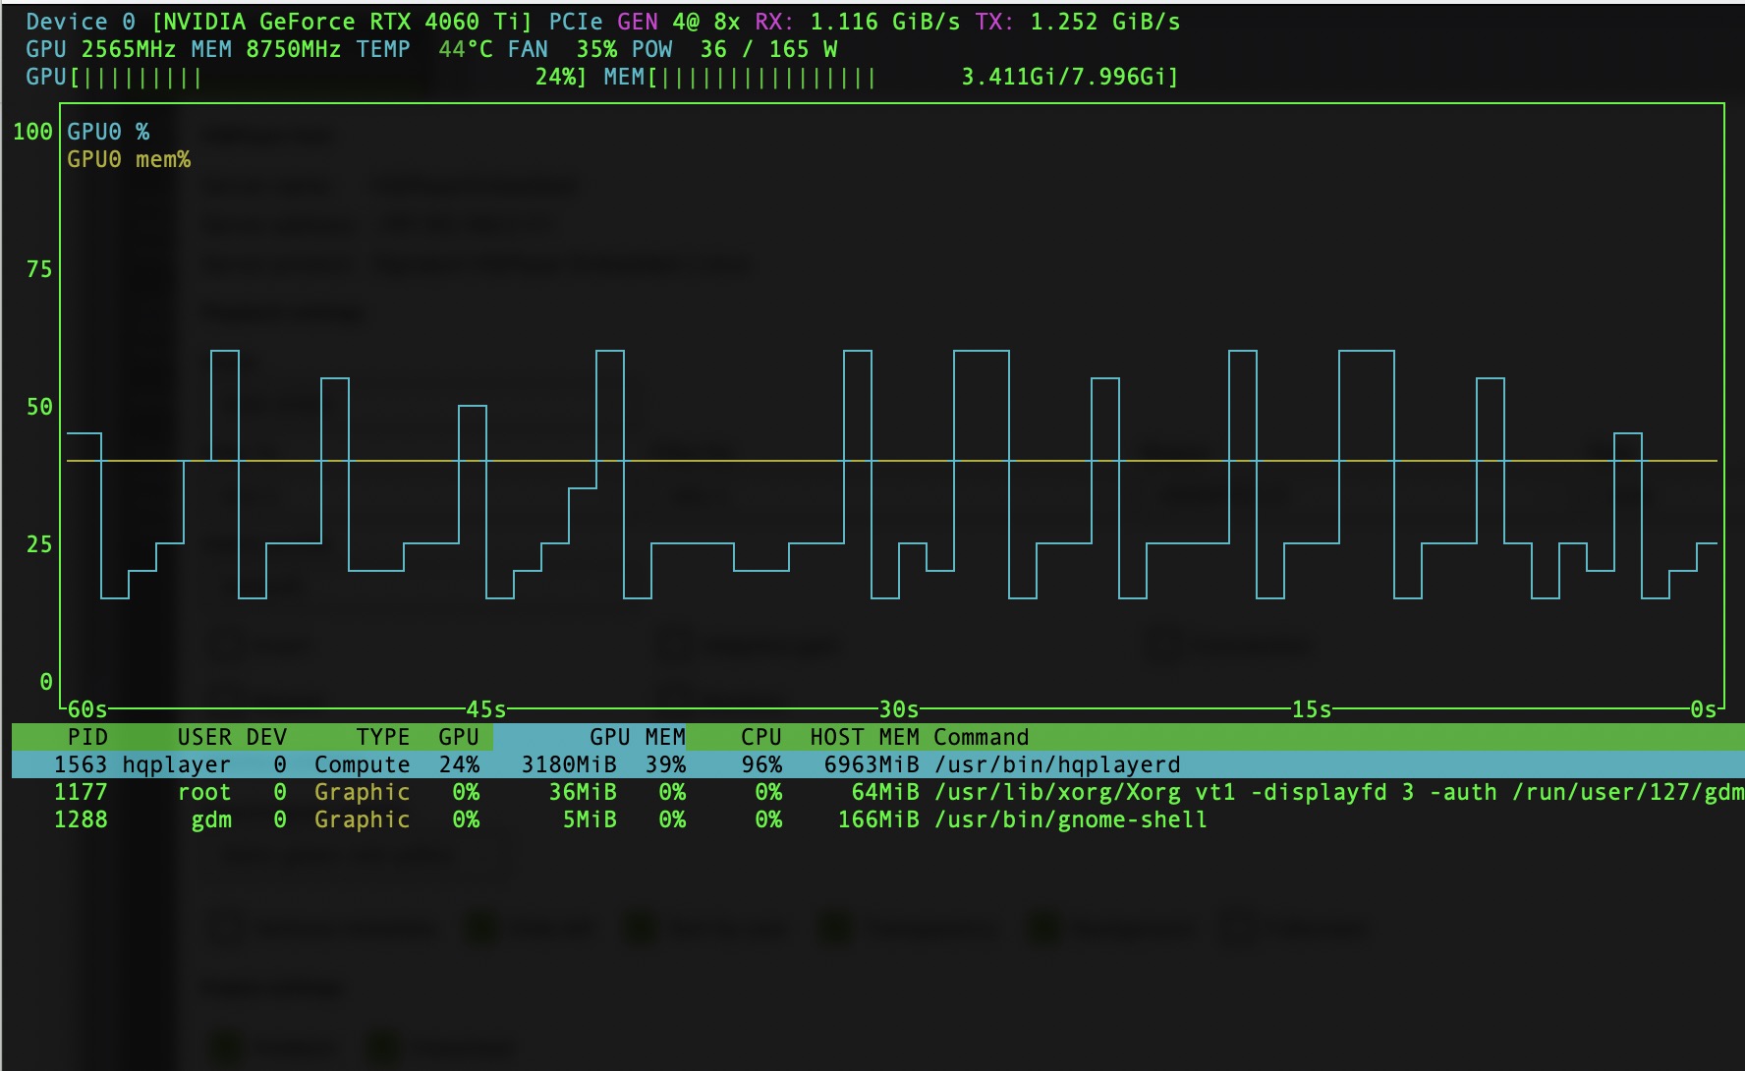
Task: Click the Graphic type in the root row
Action: [363, 792]
